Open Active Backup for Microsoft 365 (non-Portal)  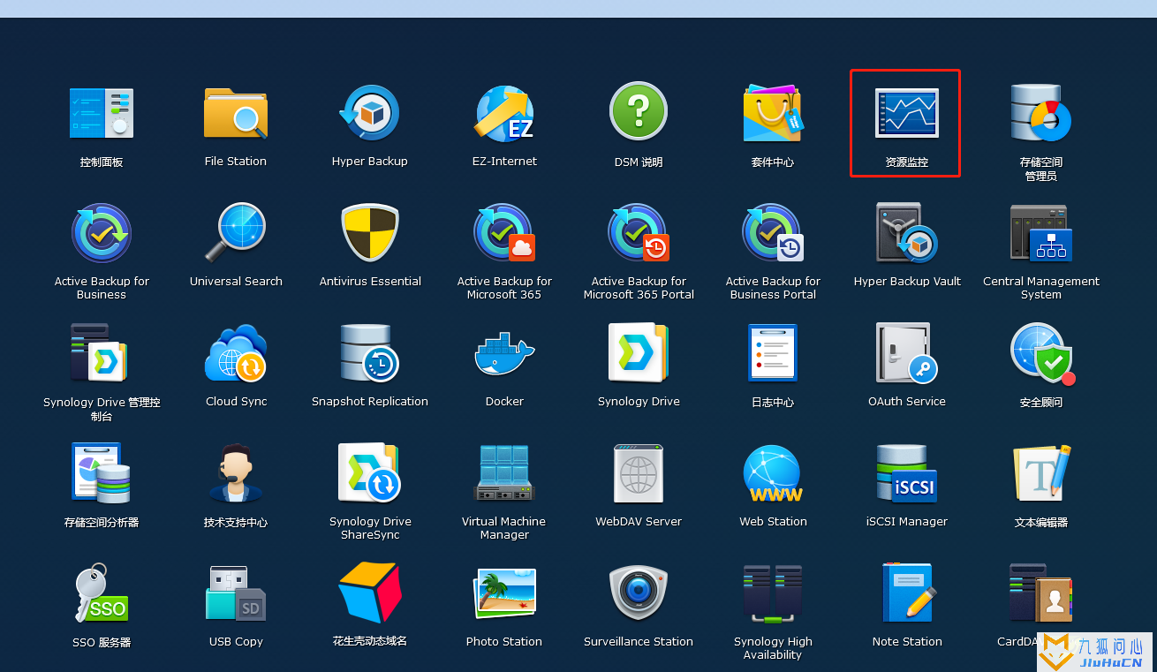(504, 232)
